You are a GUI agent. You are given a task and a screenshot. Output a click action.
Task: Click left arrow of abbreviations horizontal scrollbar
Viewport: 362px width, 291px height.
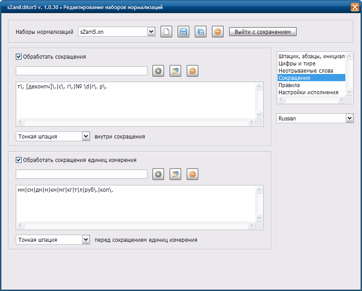(x=20, y=122)
